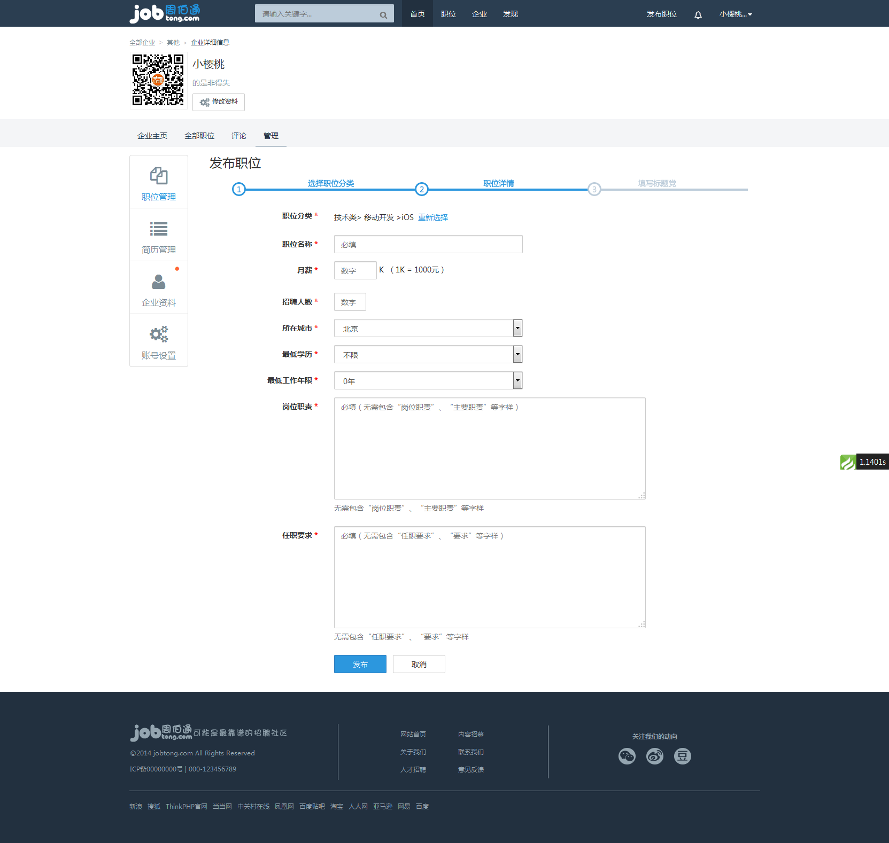Click 其他 breadcrumb link

tap(173, 42)
